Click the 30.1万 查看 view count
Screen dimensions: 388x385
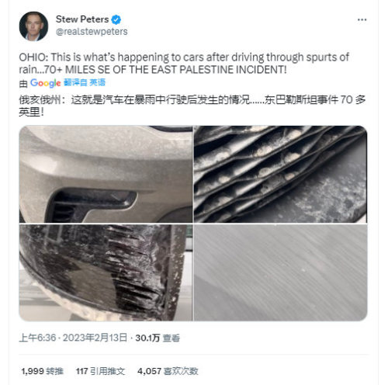(158, 338)
